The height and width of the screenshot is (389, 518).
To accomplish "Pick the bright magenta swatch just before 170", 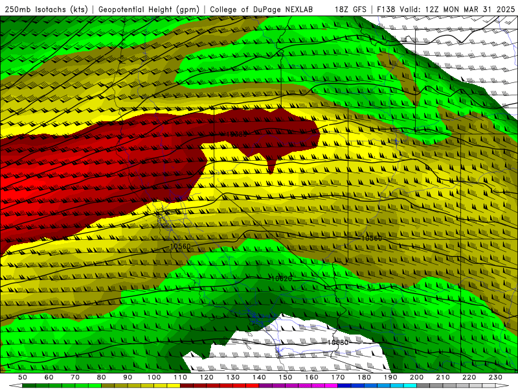I will click(x=331, y=386).
